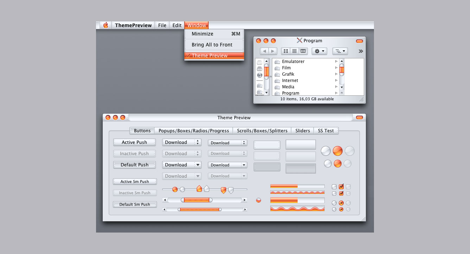The width and height of the screenshot is (470, 254).
Task: Click the orange round slider knob
Action: click(x=175, y=189)
